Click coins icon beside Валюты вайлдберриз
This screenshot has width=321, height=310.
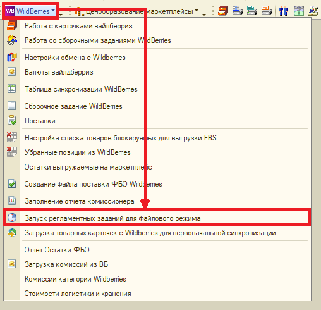point(12,72)
